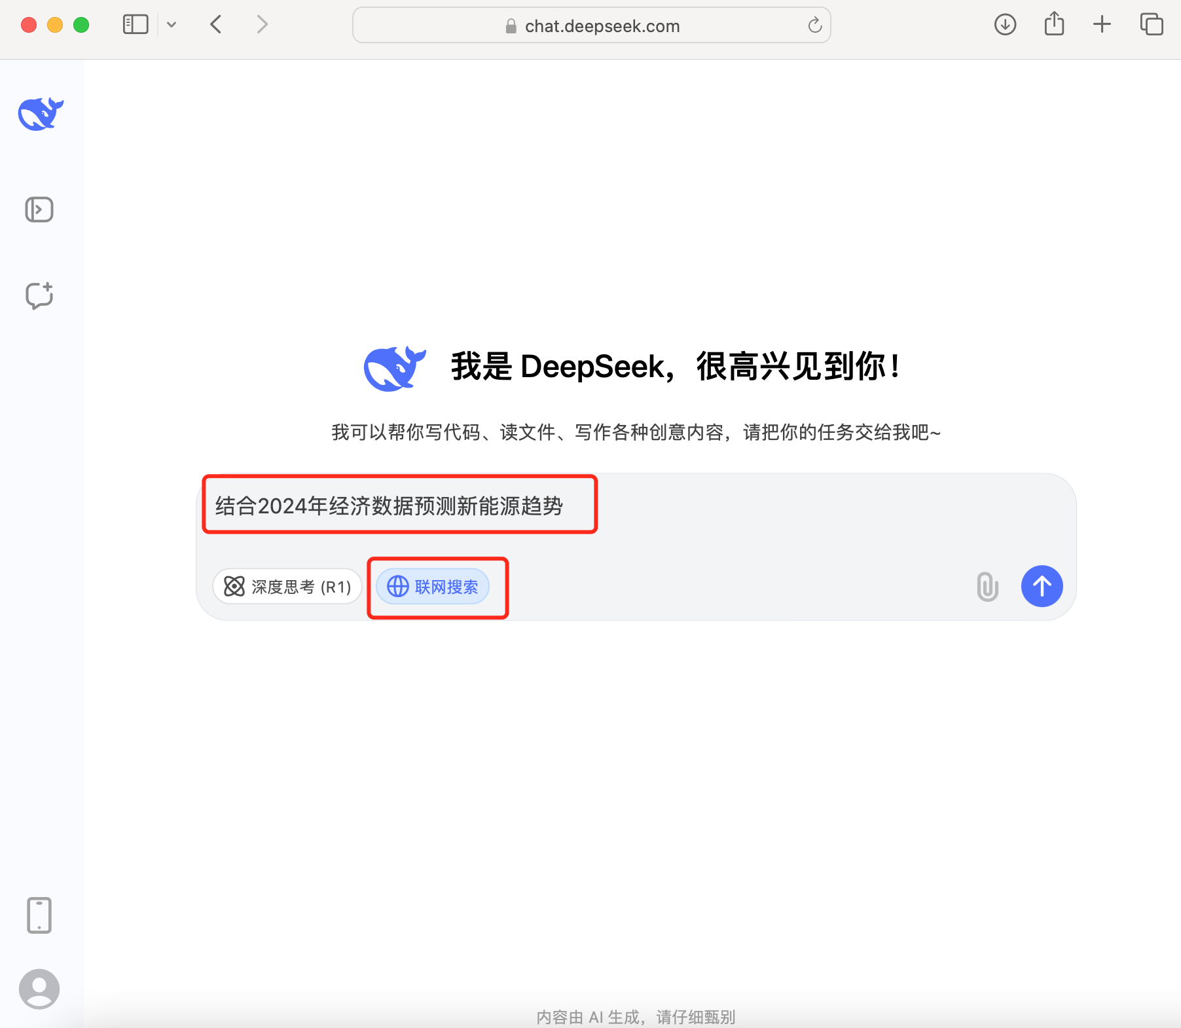This screenshot has width=1181, height=1028.
Task: Show Safari downloads
Action: click(1005, 25)
